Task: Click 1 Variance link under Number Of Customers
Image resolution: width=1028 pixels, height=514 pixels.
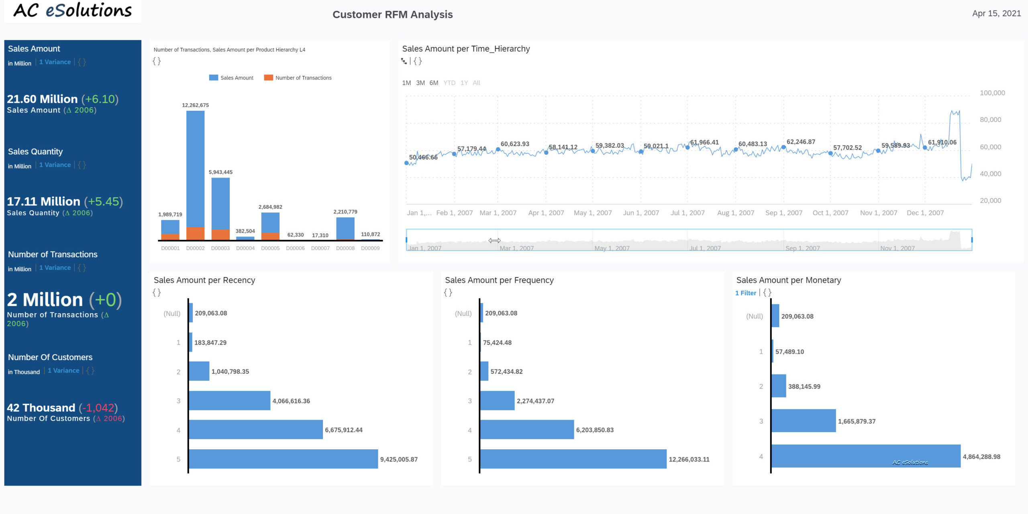Action: tap(63, 371)
